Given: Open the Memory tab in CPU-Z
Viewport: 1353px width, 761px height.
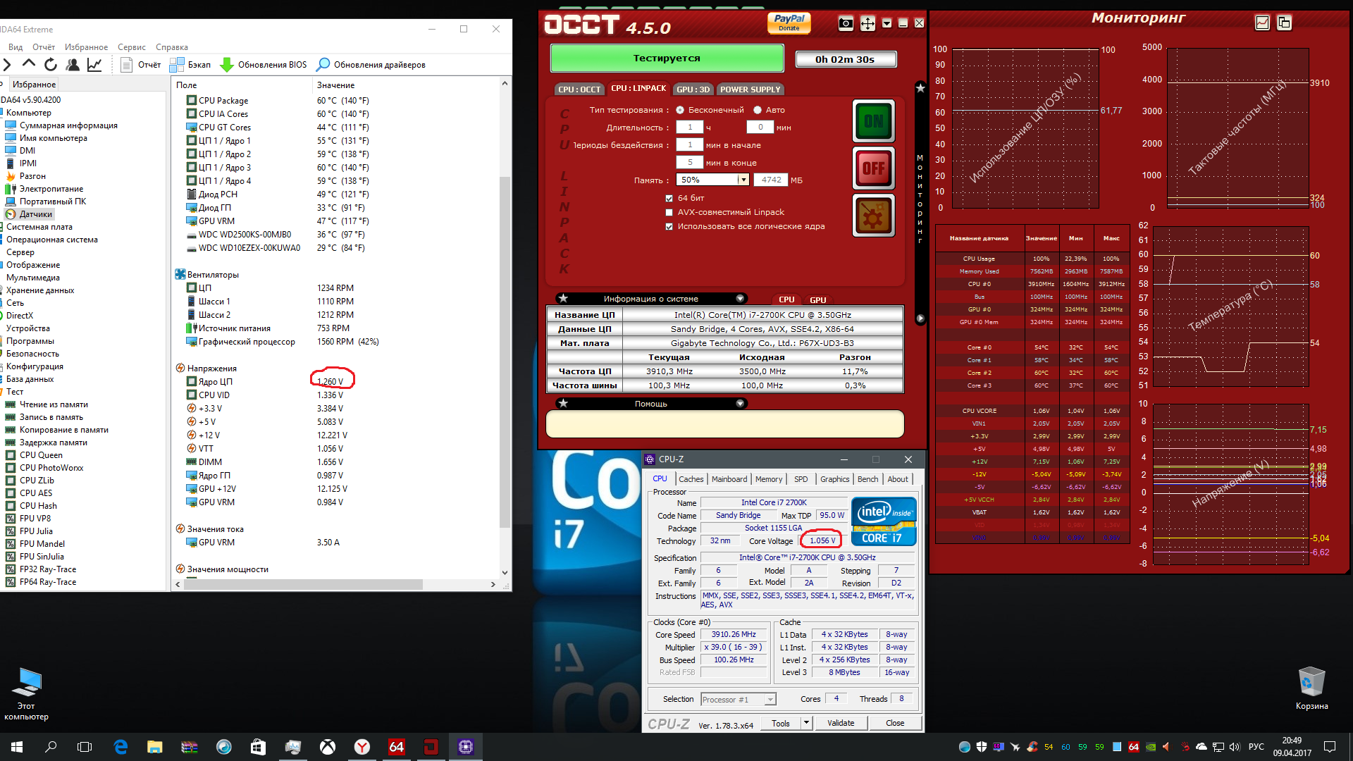Looking at the screenshot, I should [x=768, y=479].
